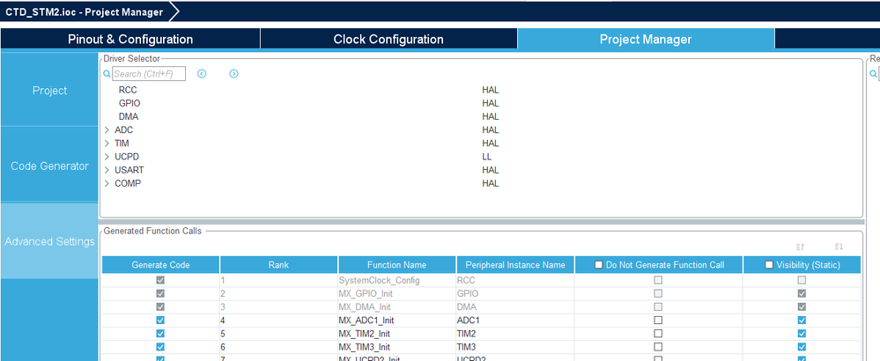Viewport: 880px width, 361px height.
Task: Click the LL driver value for UCPD
Action: click(486, 157)
